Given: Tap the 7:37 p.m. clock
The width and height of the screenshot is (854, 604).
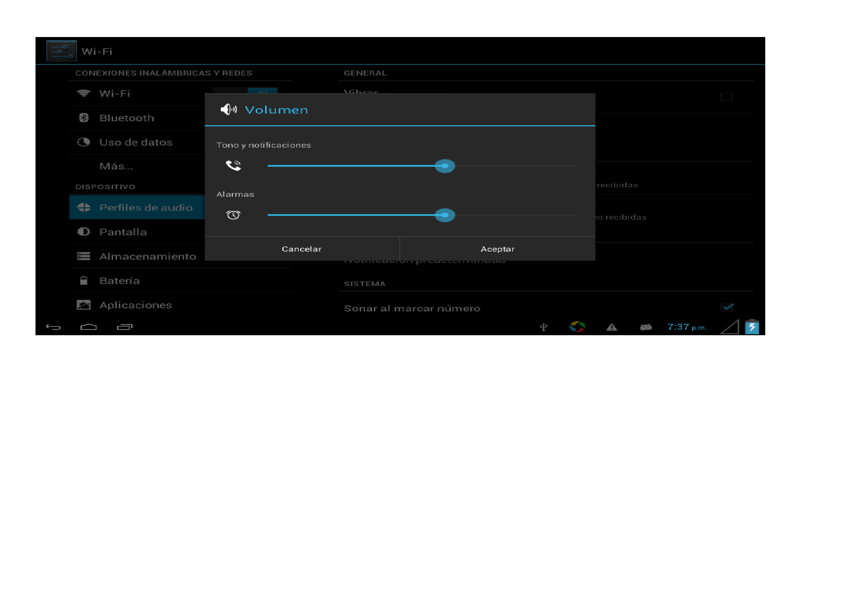Looking at the screenshot, I should [687, 327].
